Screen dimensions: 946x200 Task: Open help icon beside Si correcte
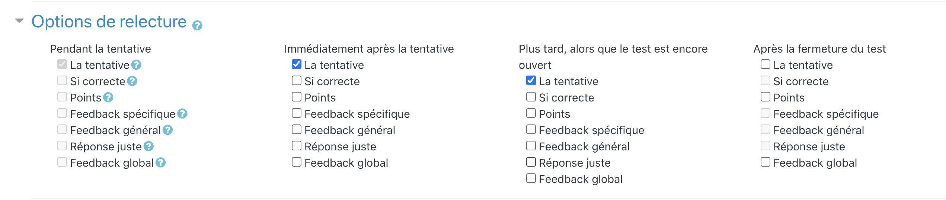tap(132, 81)
